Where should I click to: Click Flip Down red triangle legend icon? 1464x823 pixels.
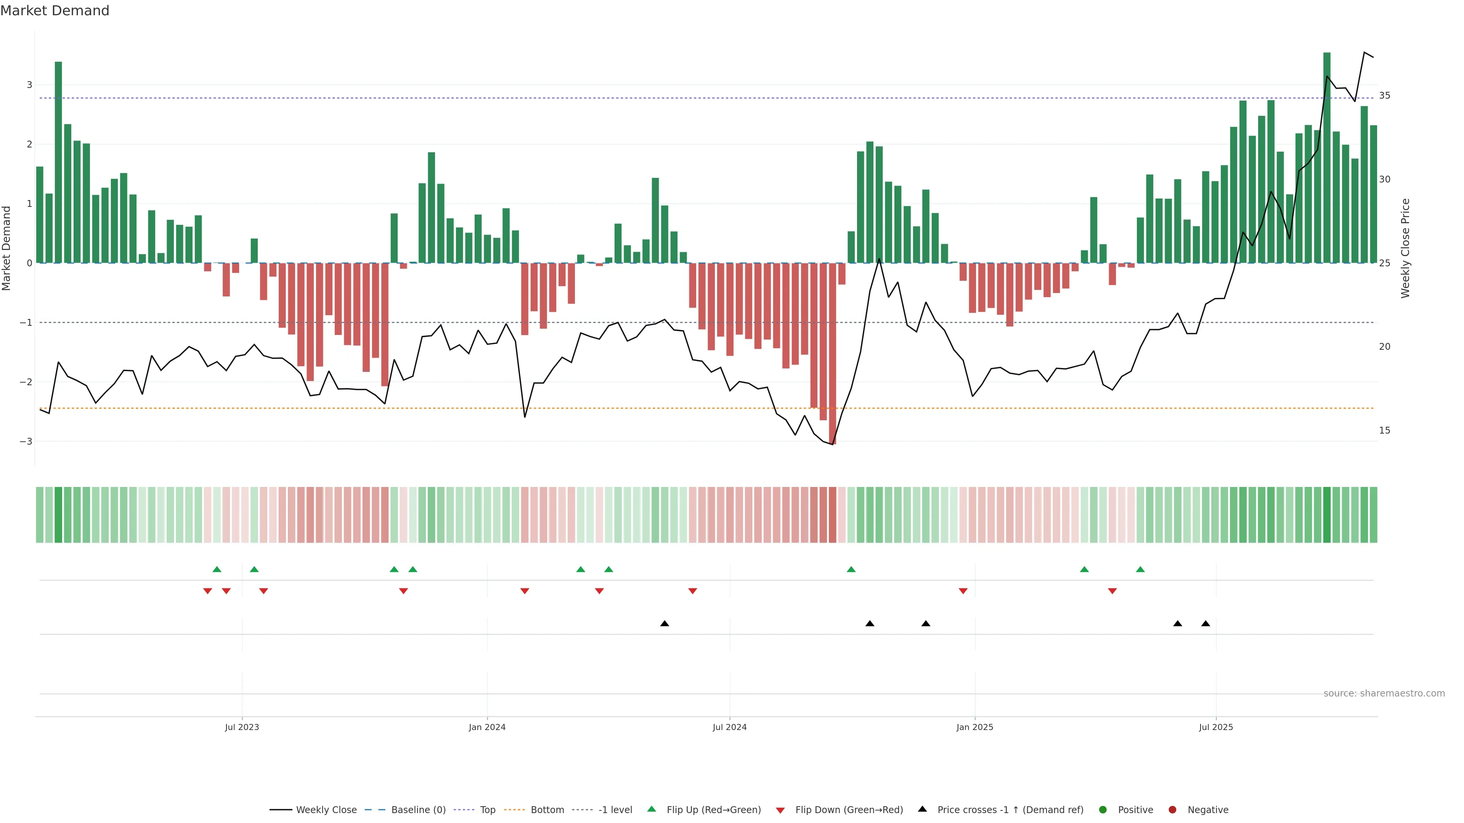(x=780, y=810)
